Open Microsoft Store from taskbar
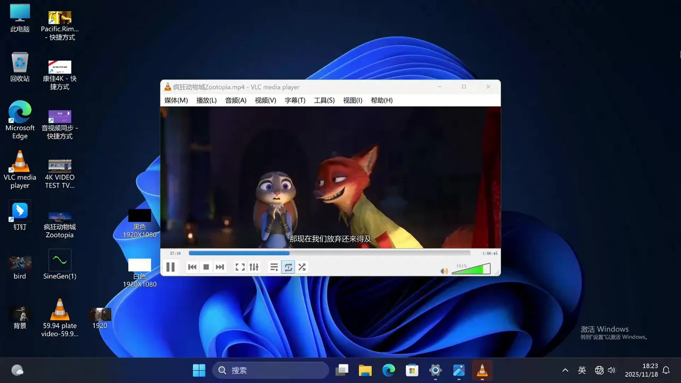681x383 pixels. 412,370
